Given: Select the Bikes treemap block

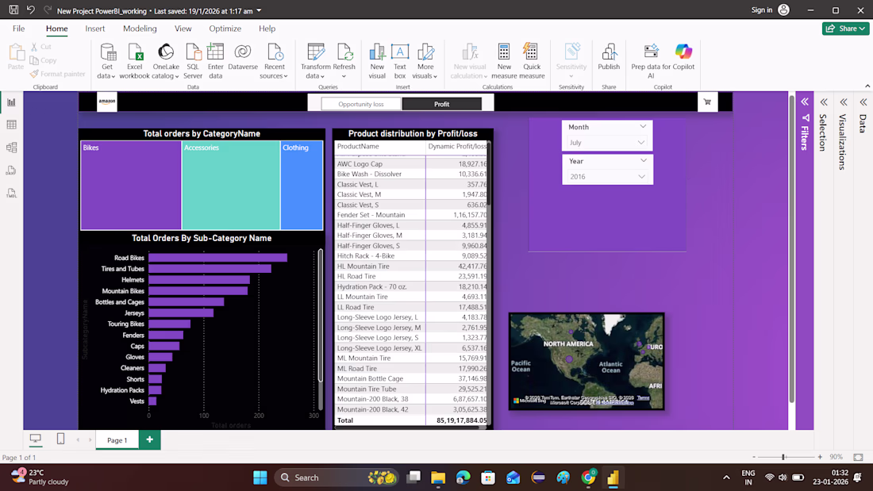Looking at the screenshot, I should coord(131,185).
